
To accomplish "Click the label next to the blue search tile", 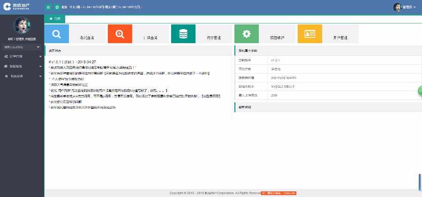I will tap(87, 38).
